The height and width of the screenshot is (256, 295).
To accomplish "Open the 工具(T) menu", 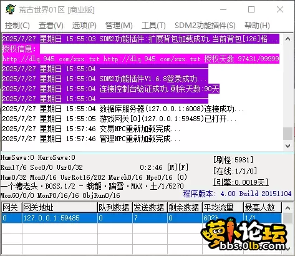I will click(x=153, y=26).
